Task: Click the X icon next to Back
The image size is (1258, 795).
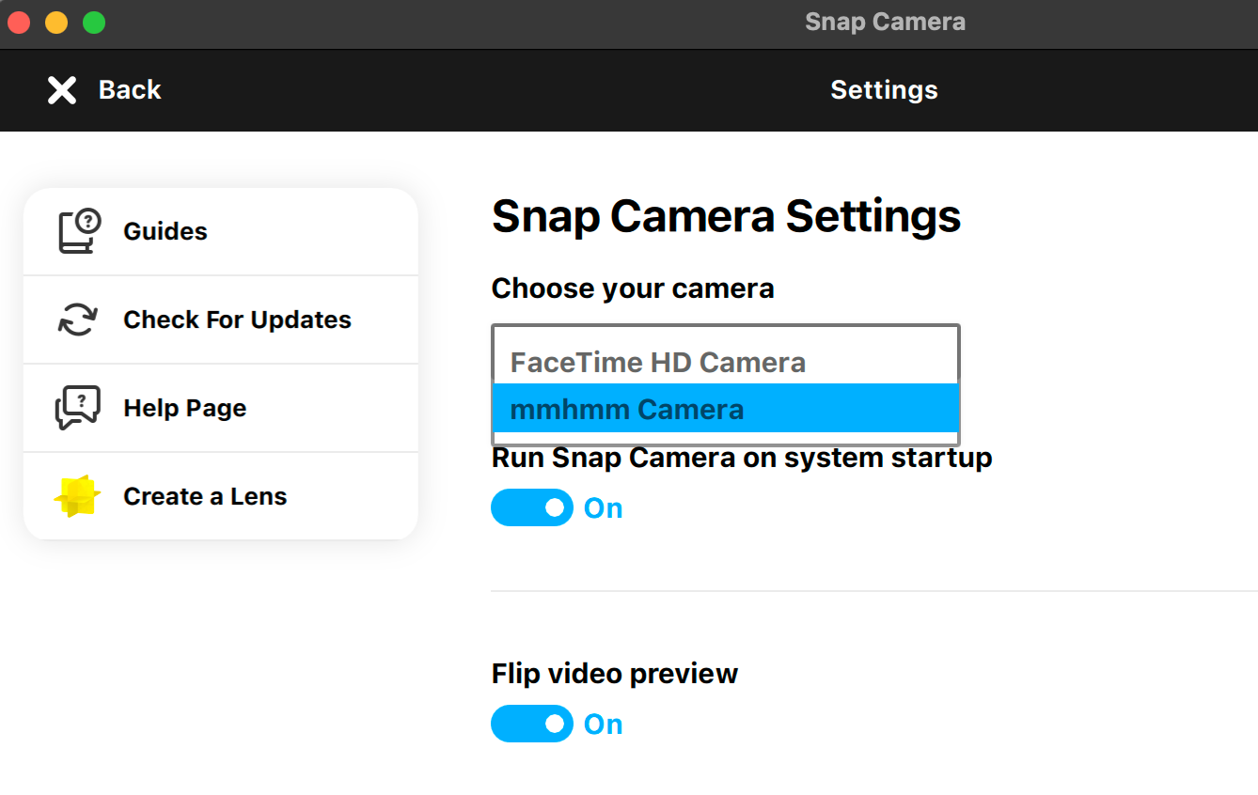Action: 62,90
